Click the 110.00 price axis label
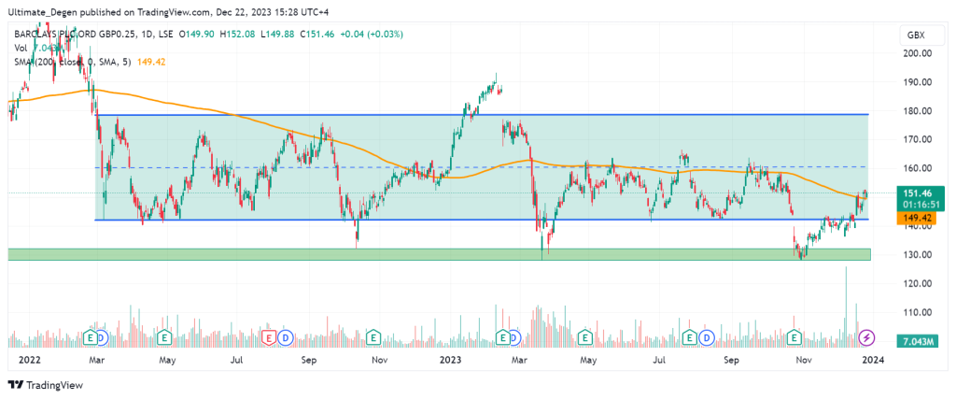 [918, 312]
